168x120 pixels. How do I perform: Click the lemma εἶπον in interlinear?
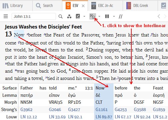54,95
